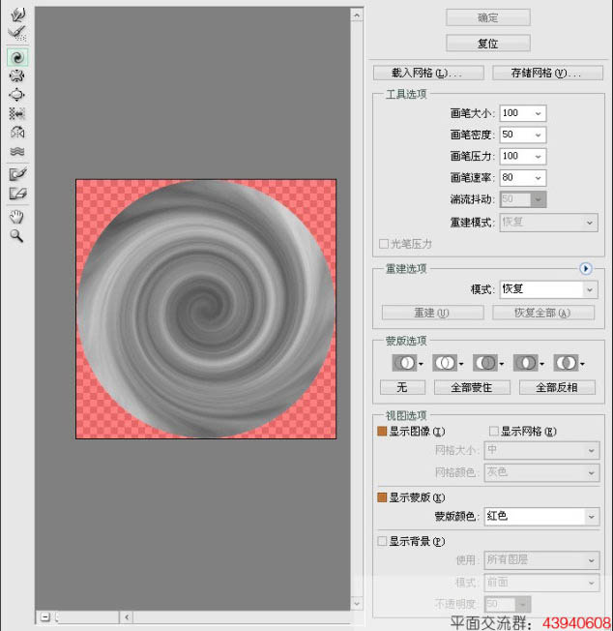The width and height of the screenshot is (613, 631).
Task: Toggle the 显示图像 checkbox
Action: coord(382,432)
